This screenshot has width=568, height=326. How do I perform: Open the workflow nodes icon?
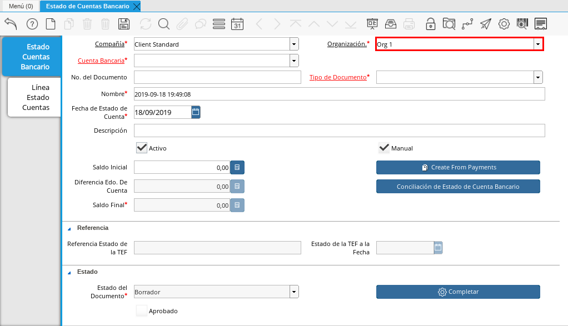coord(467,24)
